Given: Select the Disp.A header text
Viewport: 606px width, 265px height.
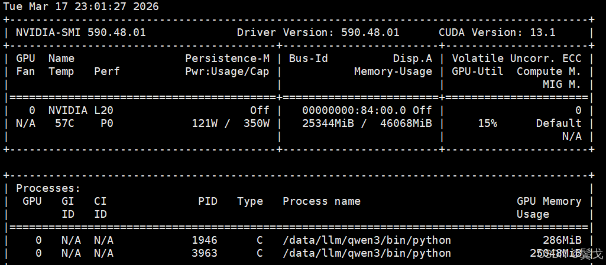Looking at the screenshot, I should pyautogui.click(x=412, y=58).
